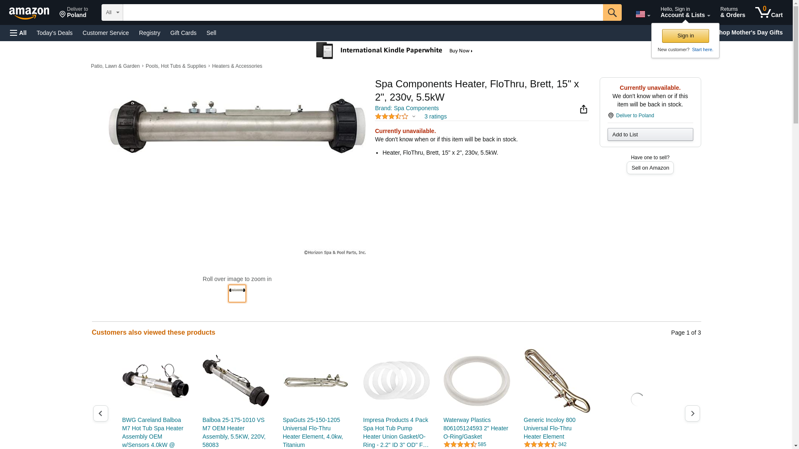
Task: Click the Add to List button
Action: point(650,134)
